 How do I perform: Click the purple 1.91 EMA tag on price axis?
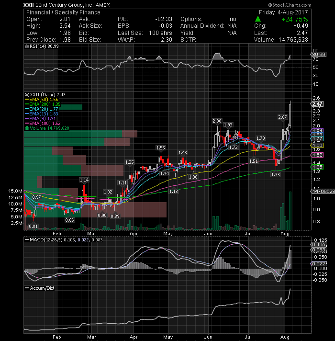[317, 131]
